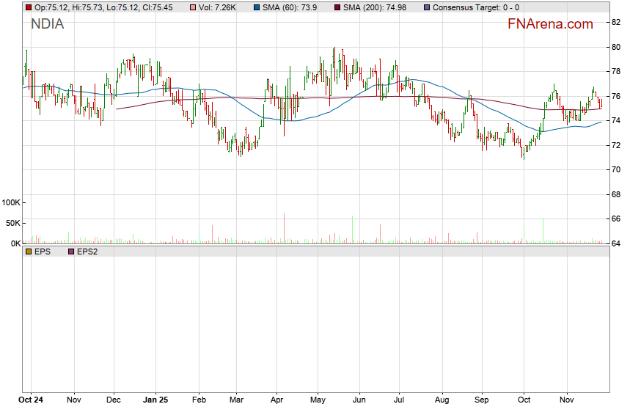Open the FNArena.com watermark link
630x415 pixels.
(550, 24)
